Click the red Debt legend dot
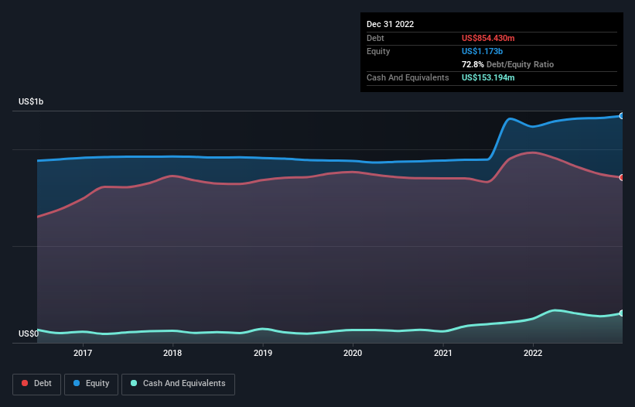 pos(26,384)
